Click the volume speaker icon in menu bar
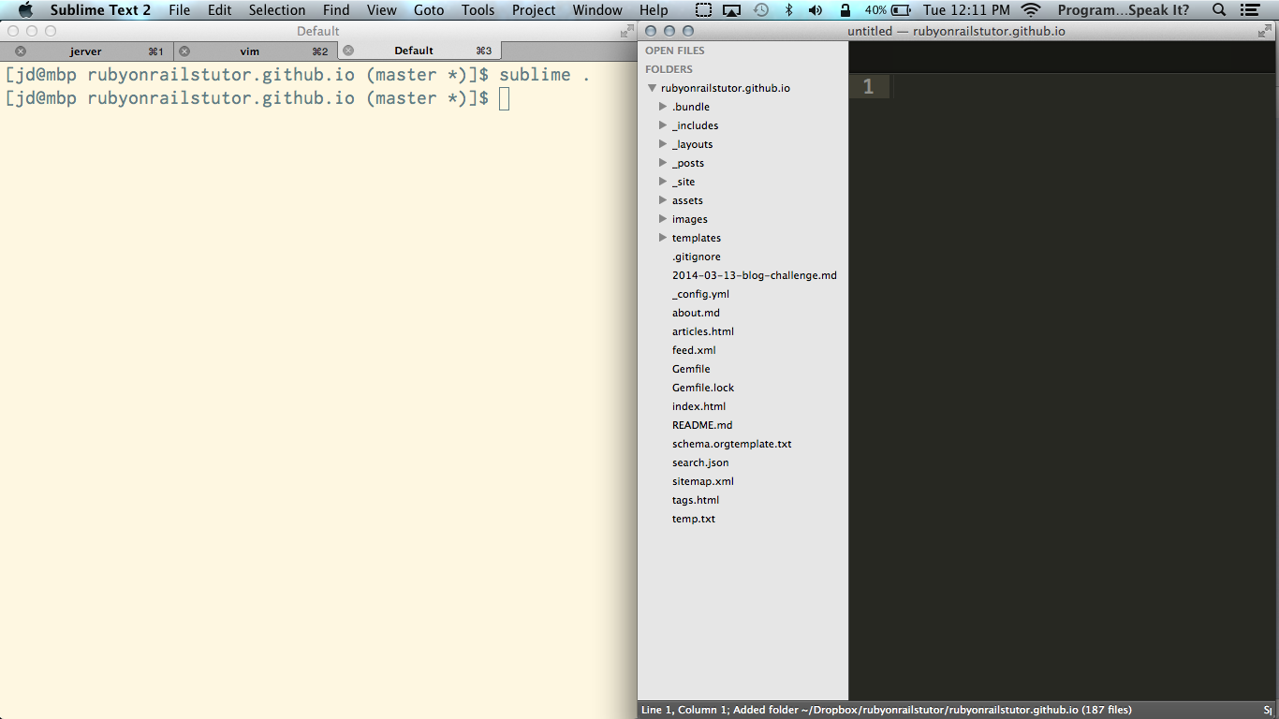 click(x=816, y=10)
